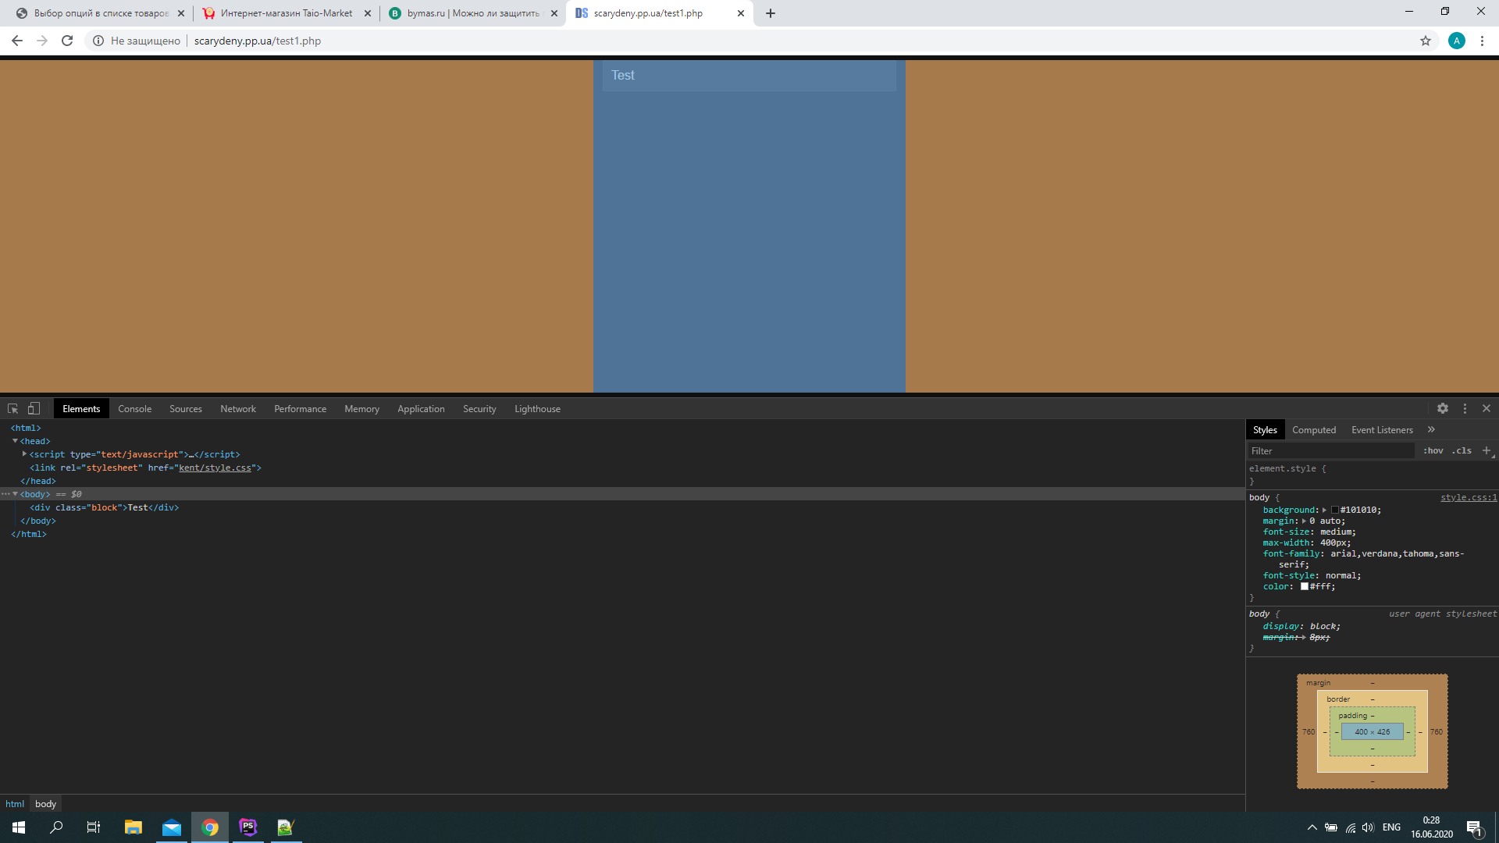Open DevTools settings gear
This screenshot has width=1499, height=843.
[1443, 408]
